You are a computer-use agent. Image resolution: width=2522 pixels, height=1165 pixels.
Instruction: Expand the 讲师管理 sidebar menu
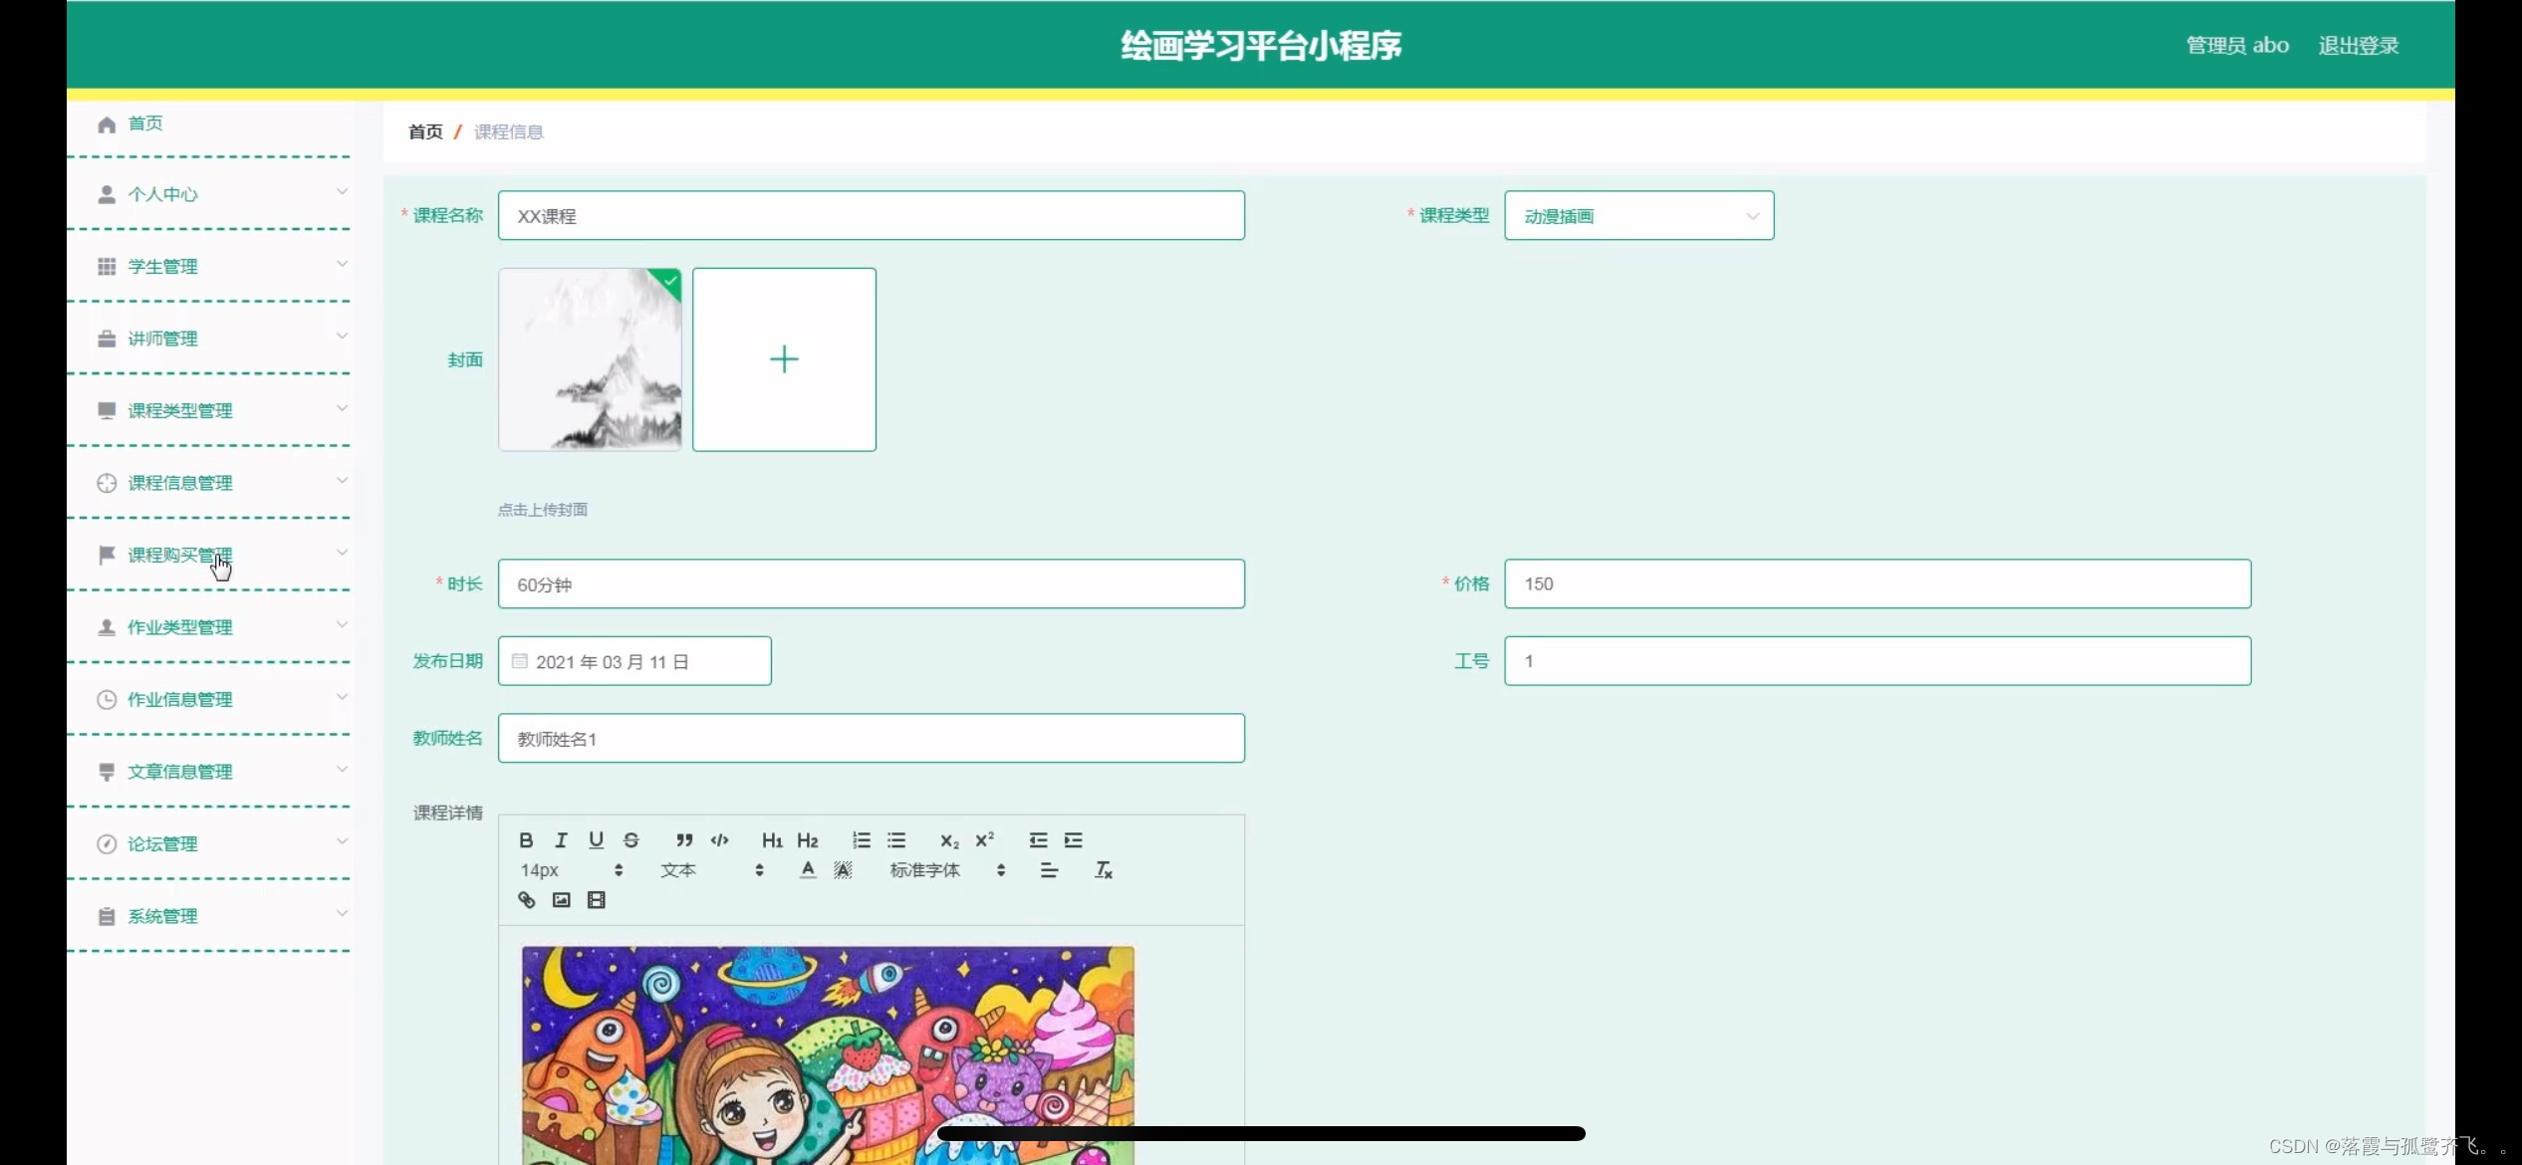(209, 339)
